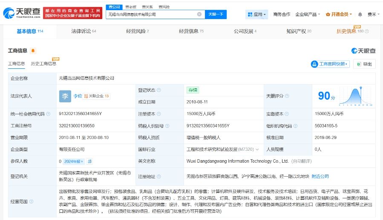Click the 天眼一下 search button
This screenshot has height=220, width=383.
(216, 14)
